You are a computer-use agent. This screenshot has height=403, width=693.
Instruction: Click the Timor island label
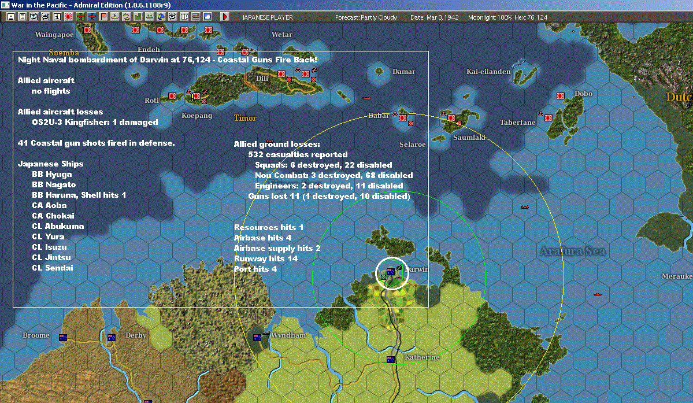[x=245, y=118]
